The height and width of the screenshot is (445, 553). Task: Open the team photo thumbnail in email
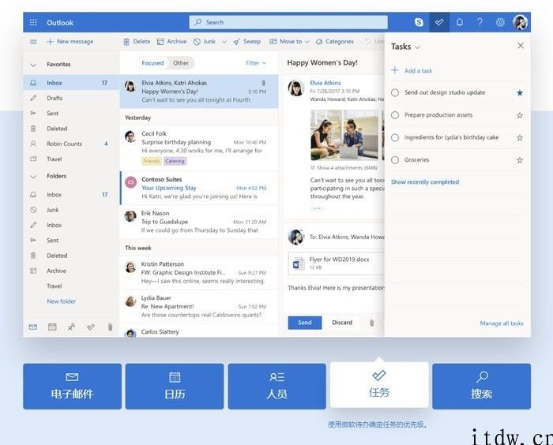344,135
